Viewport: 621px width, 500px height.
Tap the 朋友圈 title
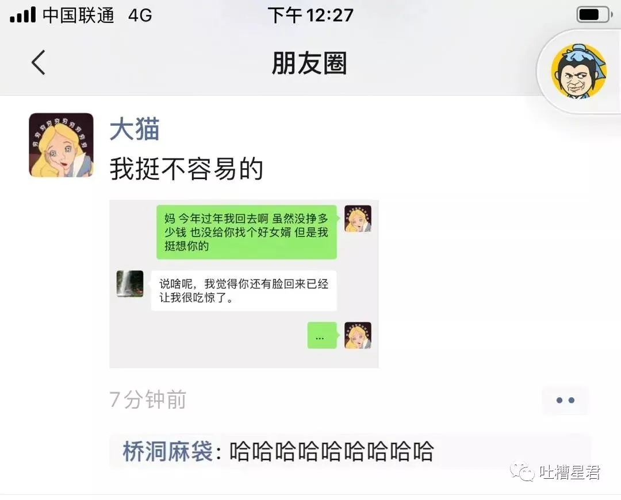pos(309,63)
